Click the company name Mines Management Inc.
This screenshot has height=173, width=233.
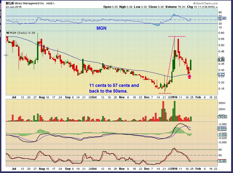30,3
